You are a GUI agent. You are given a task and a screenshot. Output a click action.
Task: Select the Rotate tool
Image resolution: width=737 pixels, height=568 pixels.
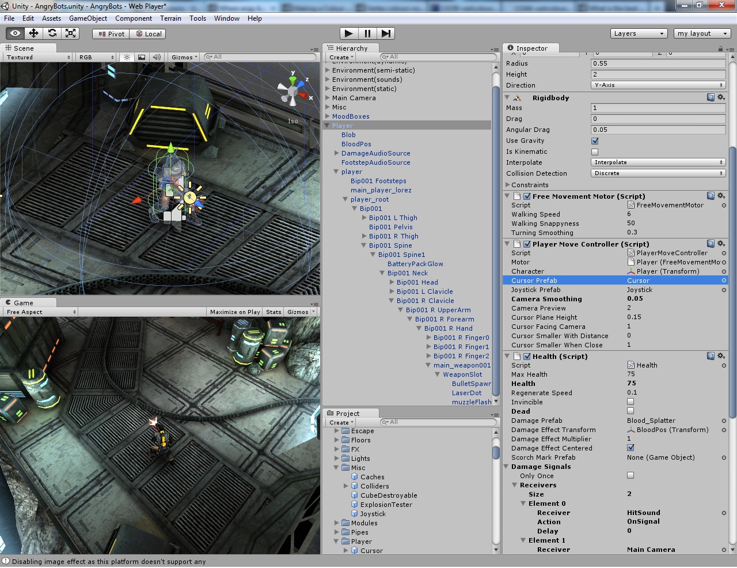tap(52, 33)
